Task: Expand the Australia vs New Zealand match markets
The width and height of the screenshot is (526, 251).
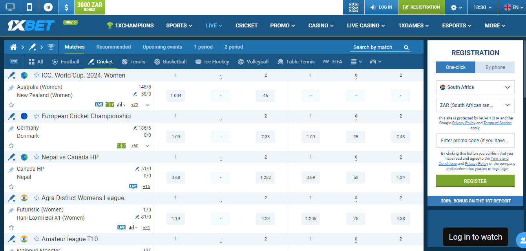Action: click(147, 105)
